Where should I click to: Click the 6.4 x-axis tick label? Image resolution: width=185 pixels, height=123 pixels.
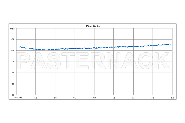(55, 98)
